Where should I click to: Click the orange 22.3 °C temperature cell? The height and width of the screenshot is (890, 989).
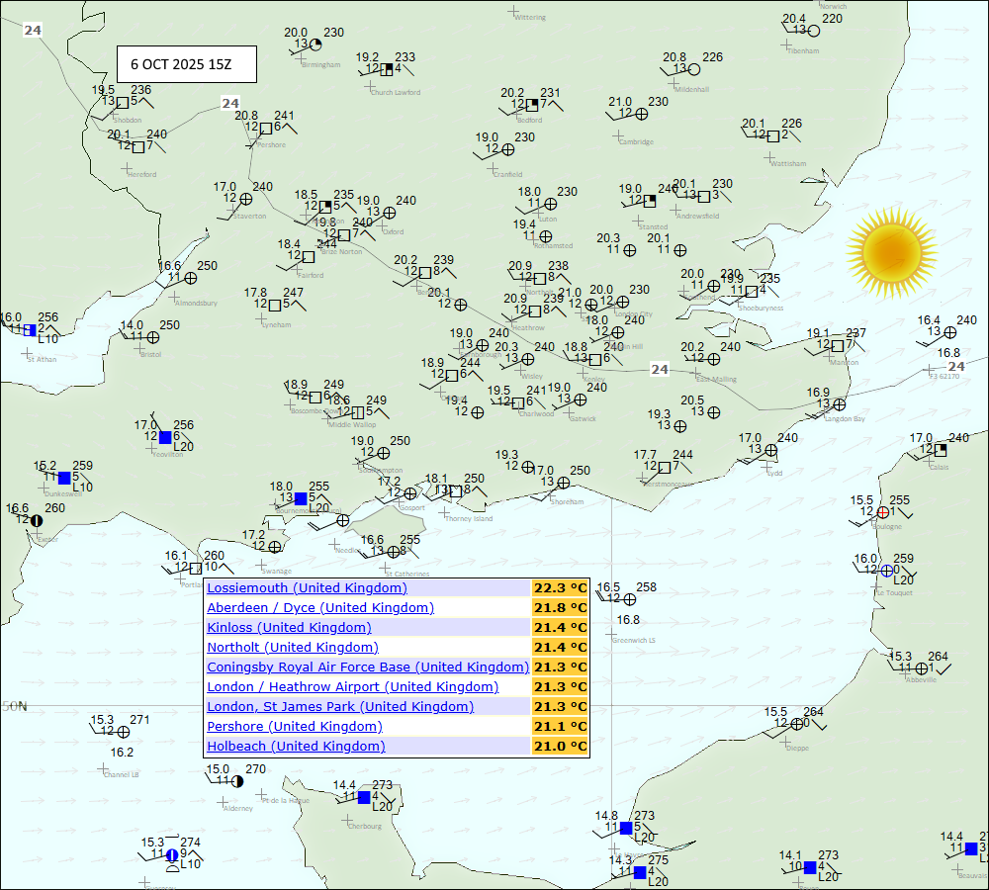(x=561, y=588)
